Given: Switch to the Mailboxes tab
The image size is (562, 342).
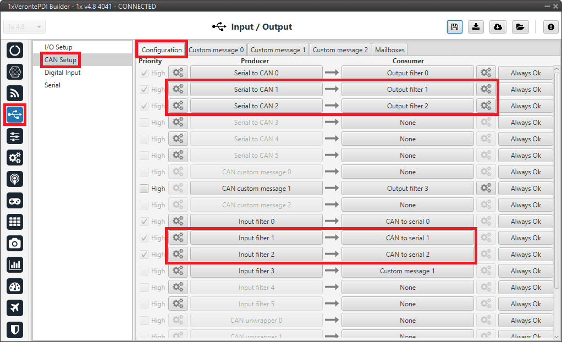Looking at the screenshot, I should (x=389, y=50).
